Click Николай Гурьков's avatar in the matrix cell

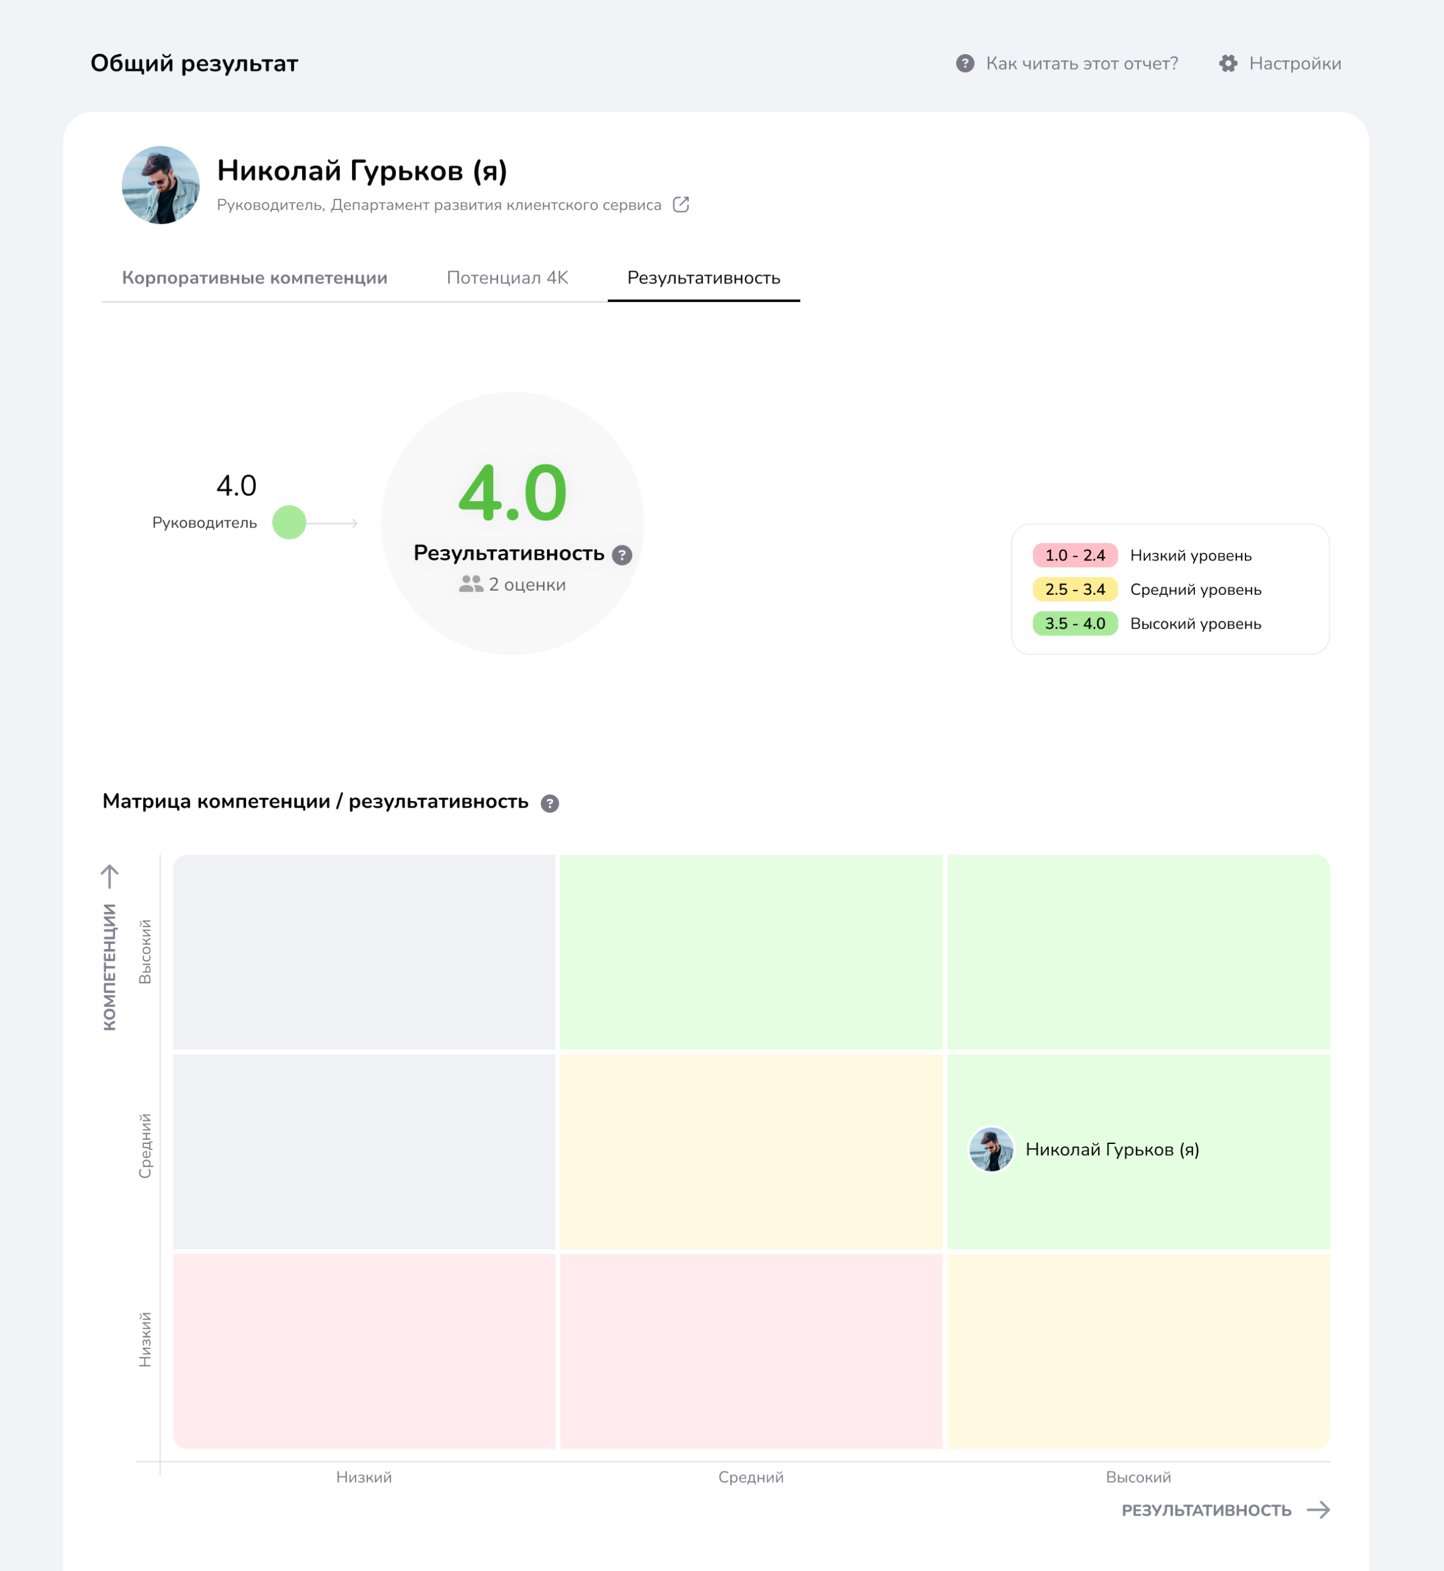tap(991, 1149)
